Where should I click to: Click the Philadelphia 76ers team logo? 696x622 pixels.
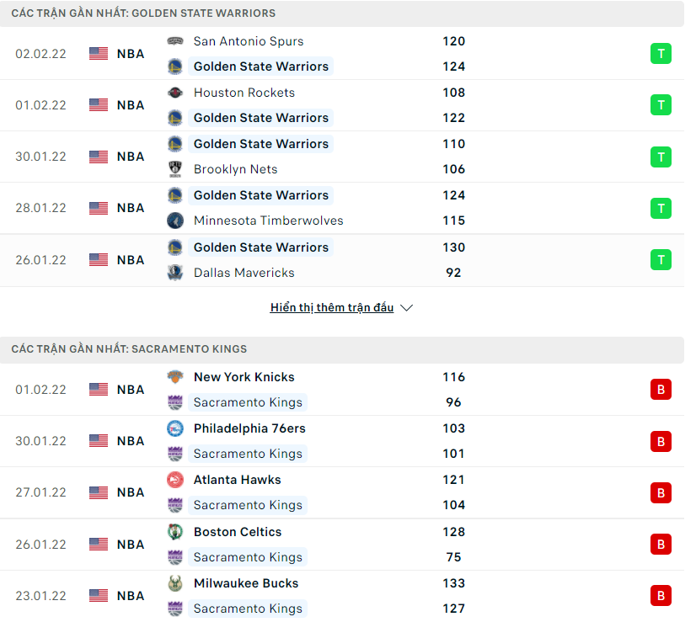click(174, 428)
